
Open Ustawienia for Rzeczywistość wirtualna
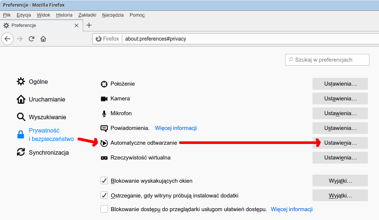coord(340,158)
